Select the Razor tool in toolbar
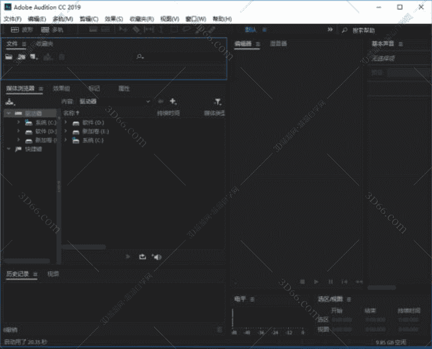This screenshot has height=349, width=432. pos(136,30)
